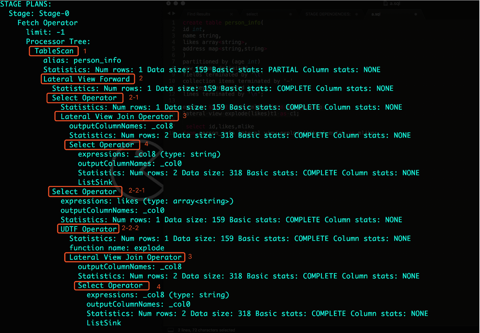480x333 pixels.
Task: Click the back tab arrow in Sublime
Action: pos(169,13)
